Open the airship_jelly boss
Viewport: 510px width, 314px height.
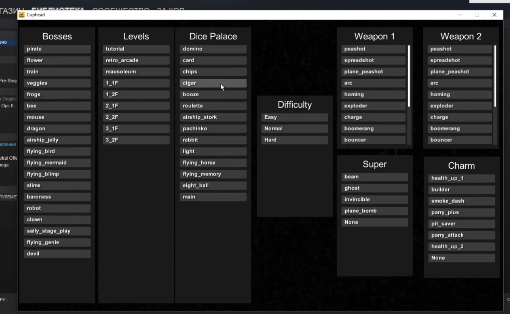57,140
